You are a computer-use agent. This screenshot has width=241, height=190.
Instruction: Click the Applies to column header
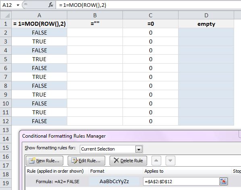(154, 171)
